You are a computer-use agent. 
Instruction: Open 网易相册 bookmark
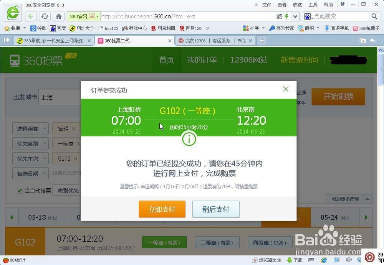coord(163,28)
